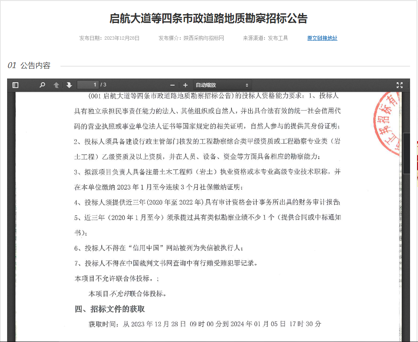Click the 公告内容 section heading
Screen dimensions: 418x342
(35, 66)
